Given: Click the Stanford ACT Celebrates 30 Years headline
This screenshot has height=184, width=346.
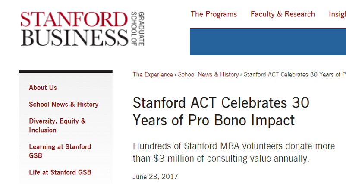Looking at the screenshot, I should (x=221, y=111).
